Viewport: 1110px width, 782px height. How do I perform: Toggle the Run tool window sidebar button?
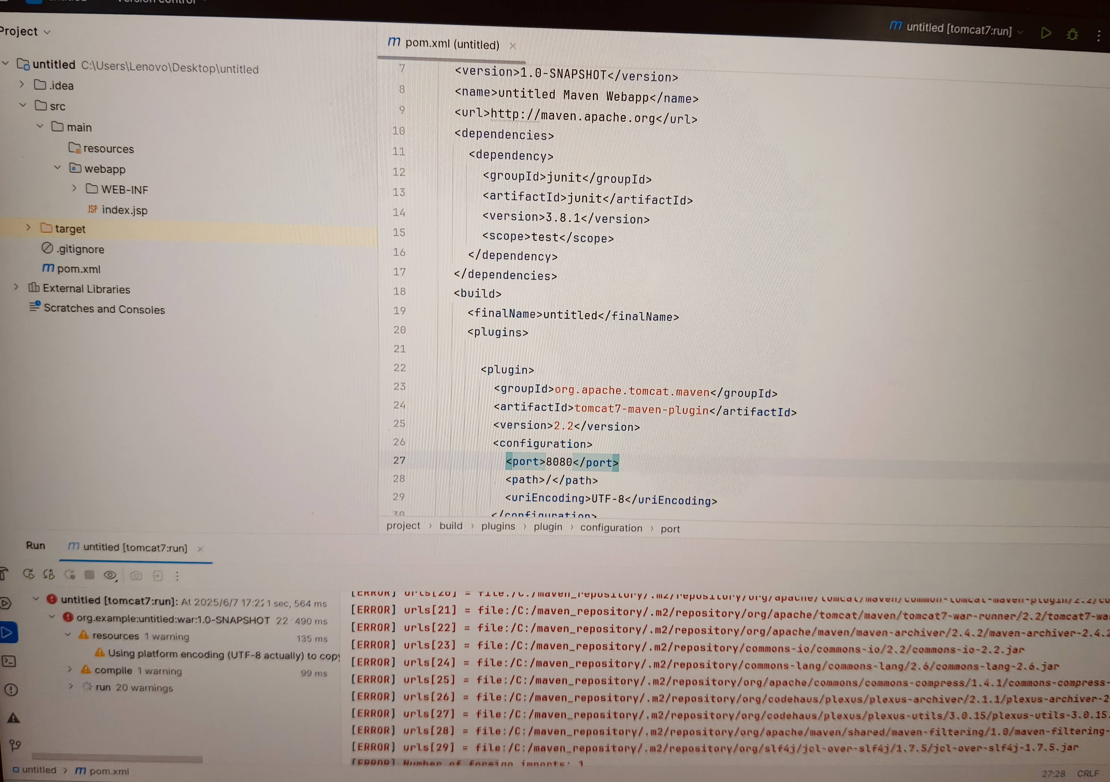pyautogui.click(x=8, y=633)
